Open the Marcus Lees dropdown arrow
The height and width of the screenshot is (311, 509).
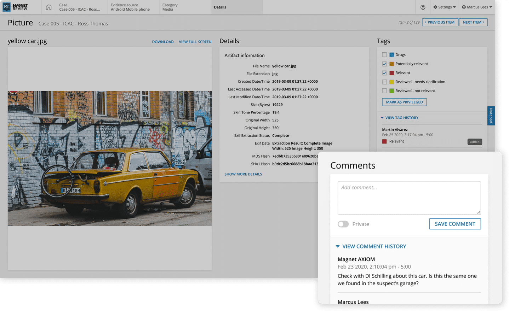point(491,7)
